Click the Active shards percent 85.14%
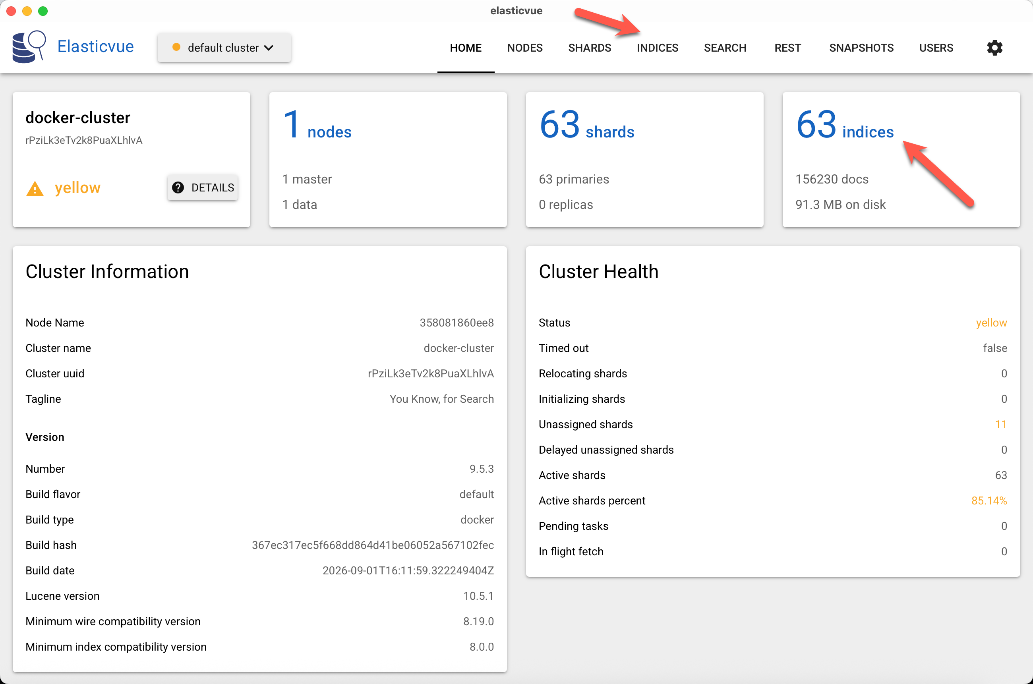This screenshot has width=1033, height=684. tap(989, 501)
